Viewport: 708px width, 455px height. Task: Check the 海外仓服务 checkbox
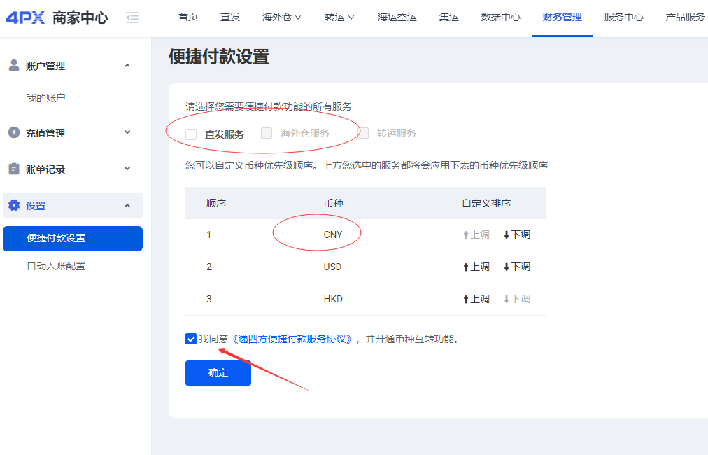point(267,133)
